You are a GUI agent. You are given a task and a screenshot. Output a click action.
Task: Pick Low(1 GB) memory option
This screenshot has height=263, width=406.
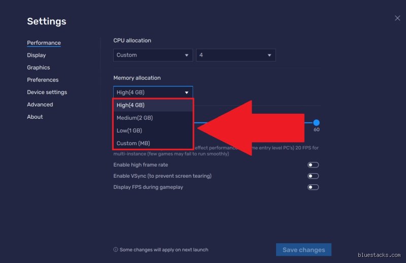coord(153,130)
